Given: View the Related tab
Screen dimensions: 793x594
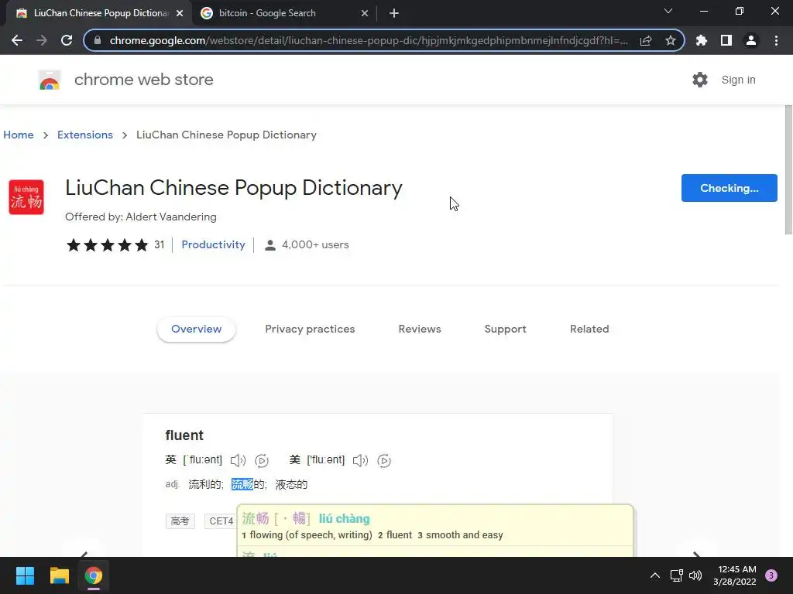Looking at the screenshot, I should point(589,329).
